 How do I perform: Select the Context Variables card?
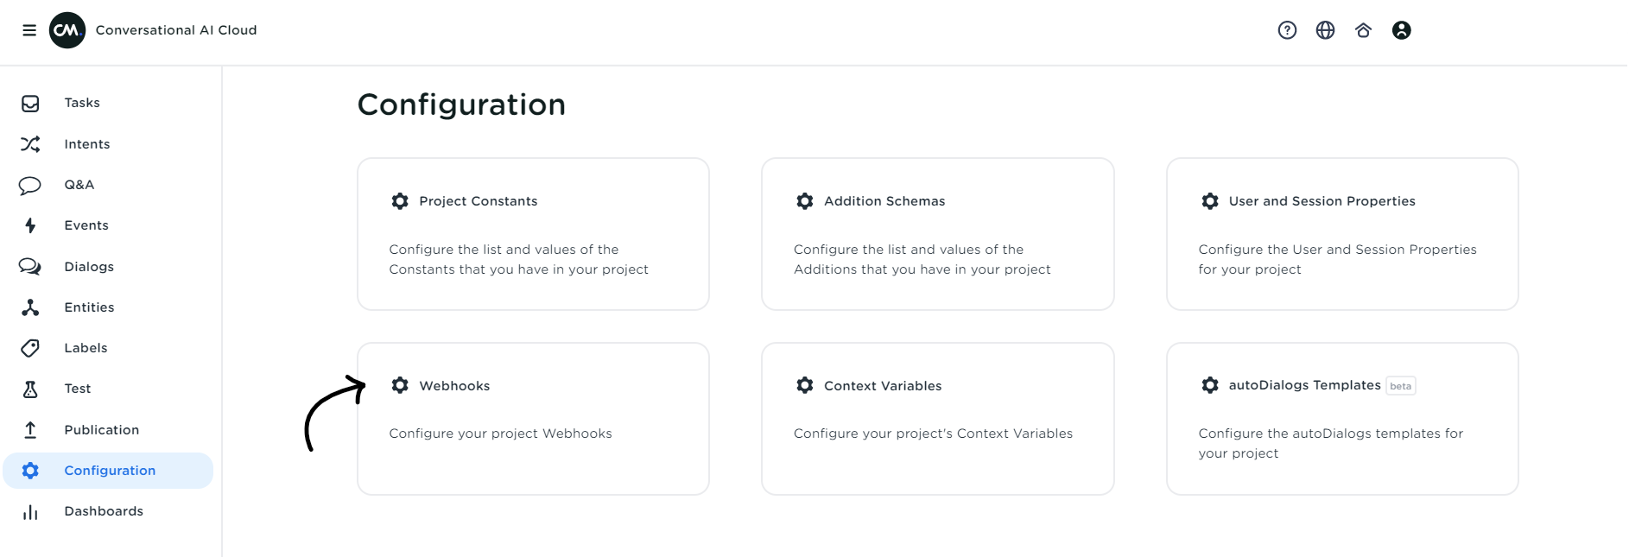[937, 419]
